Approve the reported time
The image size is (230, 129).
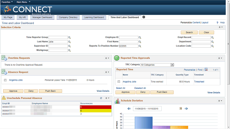[x=125, y=92]
